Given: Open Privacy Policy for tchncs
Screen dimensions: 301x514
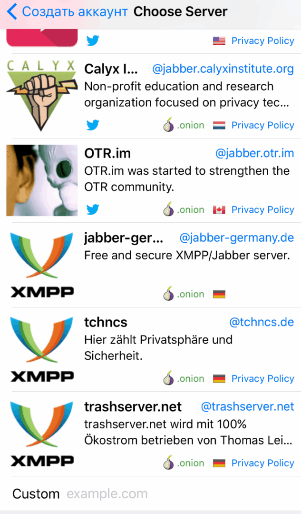Looking at the screenshot, I should pos(262,379).
